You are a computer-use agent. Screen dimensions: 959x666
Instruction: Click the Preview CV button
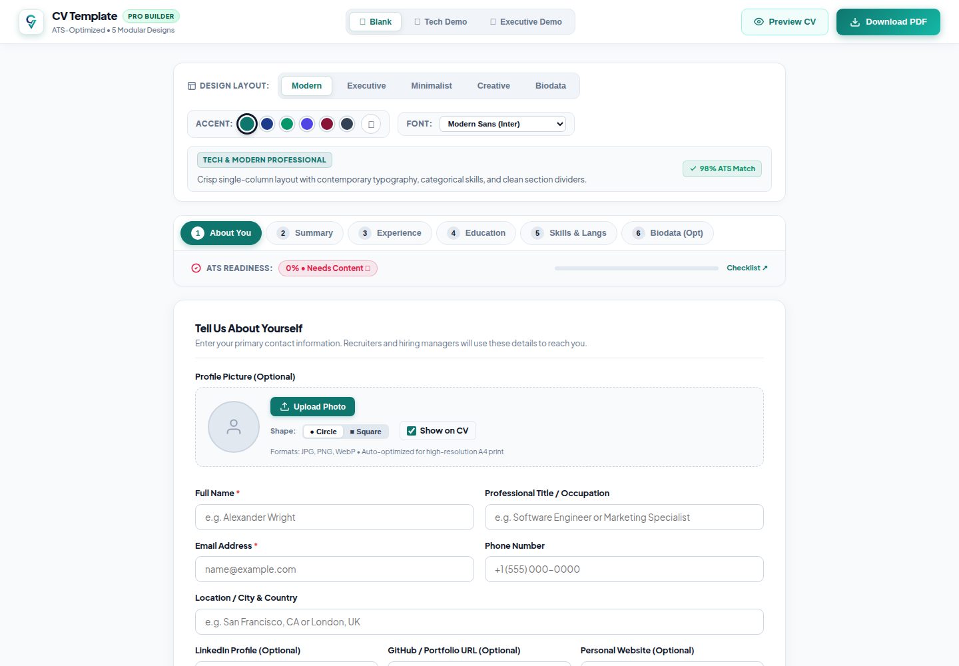pos(785,22)
